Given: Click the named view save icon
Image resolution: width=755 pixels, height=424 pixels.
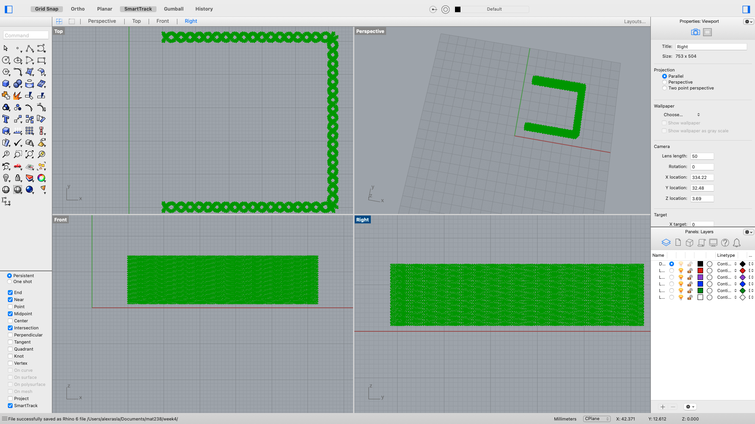Looking at the screenshot, I should click(x=707, y=32).
